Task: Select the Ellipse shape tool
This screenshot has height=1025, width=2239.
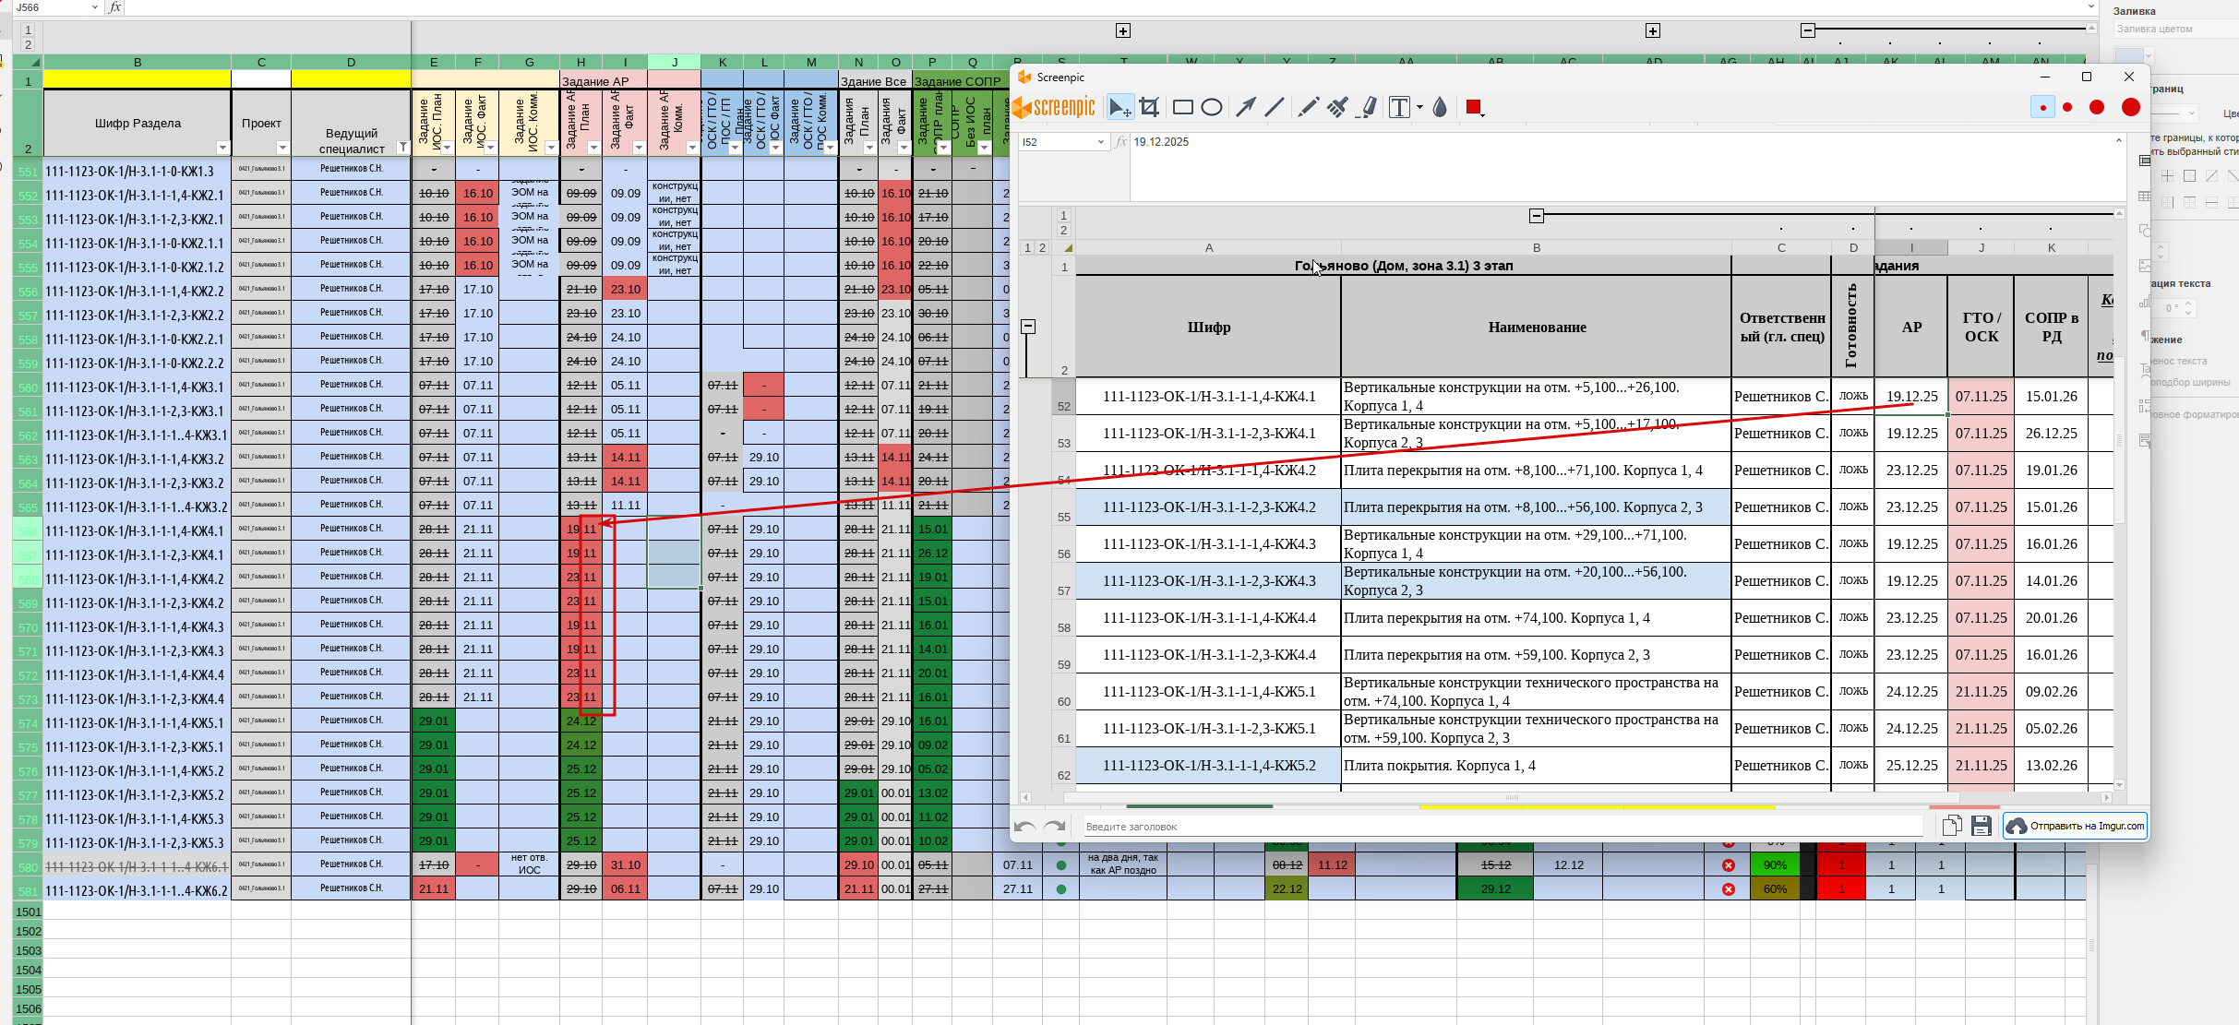Action: tap(1212, 108)
